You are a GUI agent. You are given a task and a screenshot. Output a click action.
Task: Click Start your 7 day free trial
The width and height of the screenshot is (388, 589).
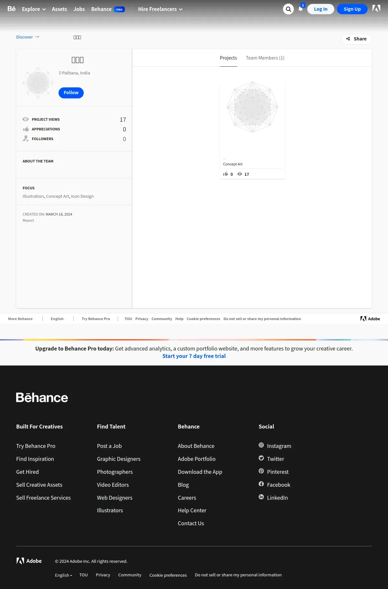(194, 356)
